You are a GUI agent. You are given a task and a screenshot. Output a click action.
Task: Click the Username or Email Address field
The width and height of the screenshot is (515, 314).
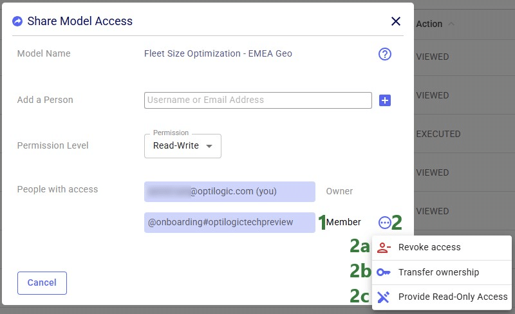[258, 100]
